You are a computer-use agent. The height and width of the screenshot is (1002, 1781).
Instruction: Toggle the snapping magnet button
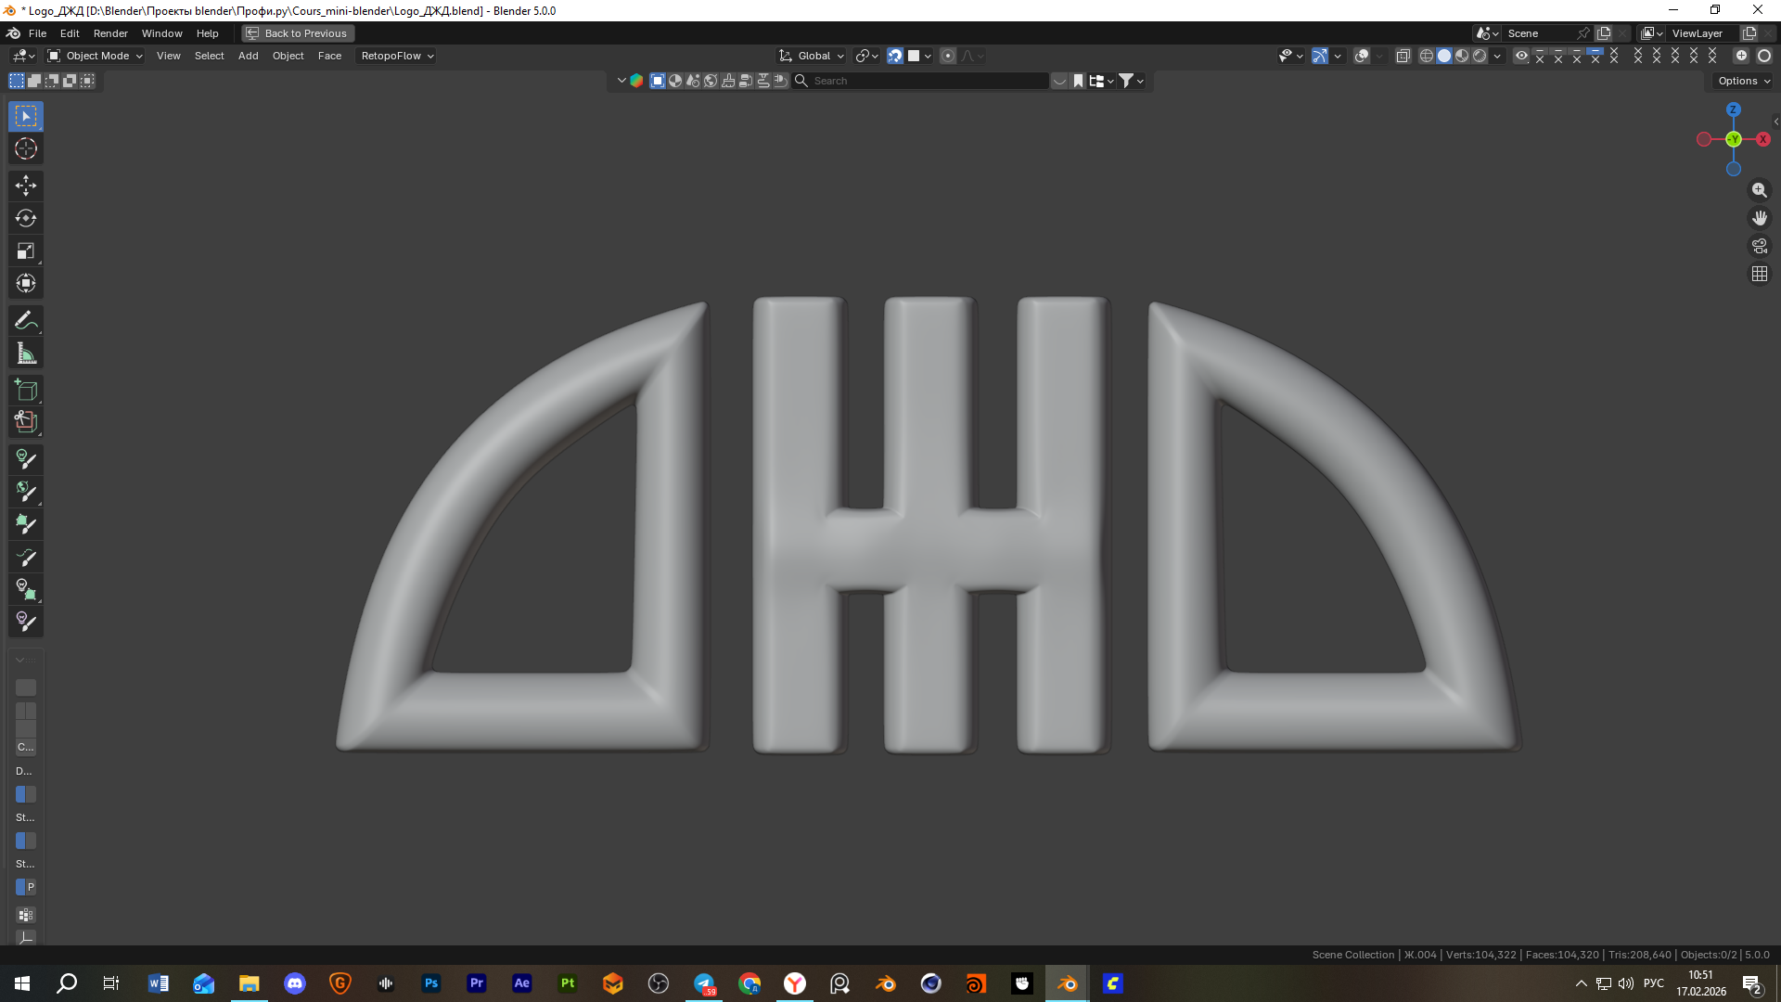pyautogui.click(x=895, y=56)
